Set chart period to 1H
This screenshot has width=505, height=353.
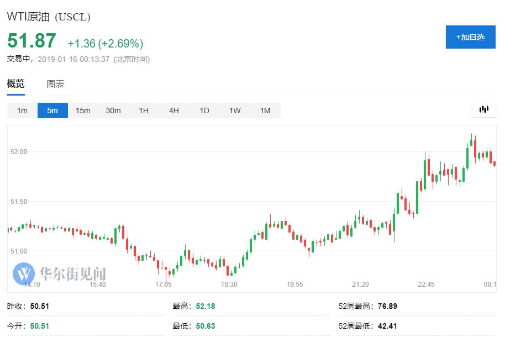click(144, 110)
